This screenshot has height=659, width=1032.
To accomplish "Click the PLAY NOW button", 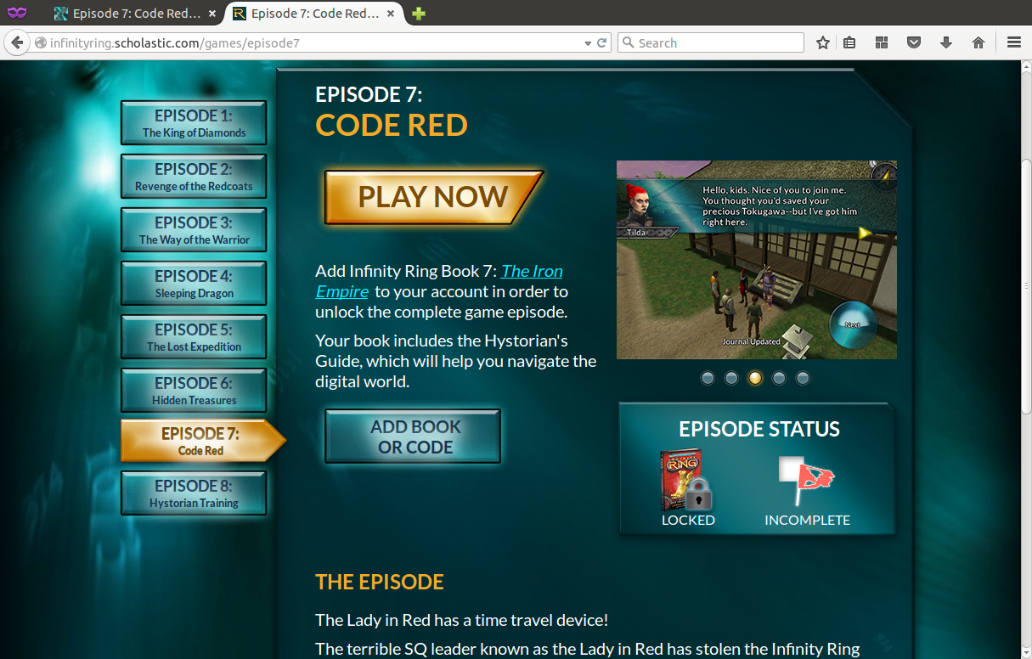I will 432,197.
